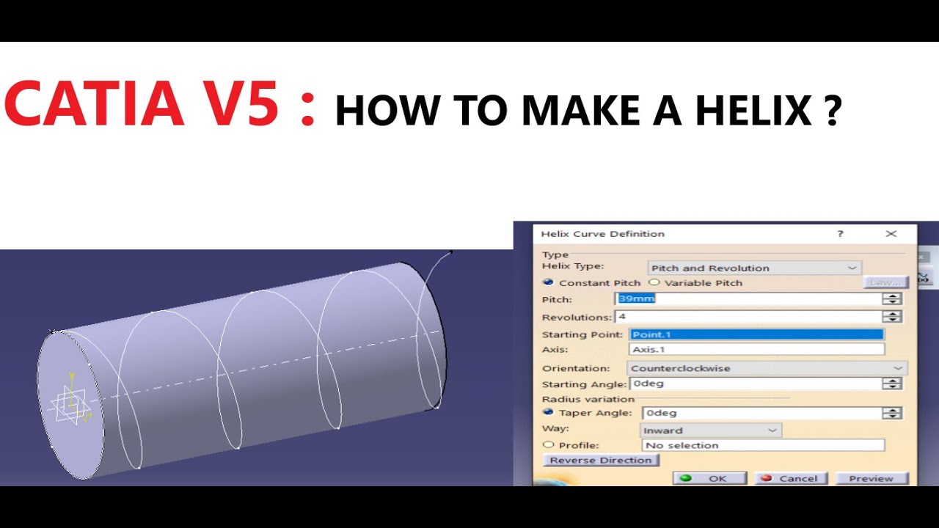The image size is (939, 528).
Task: Select the Constant Pitch radio button
Action: [548, 282]
